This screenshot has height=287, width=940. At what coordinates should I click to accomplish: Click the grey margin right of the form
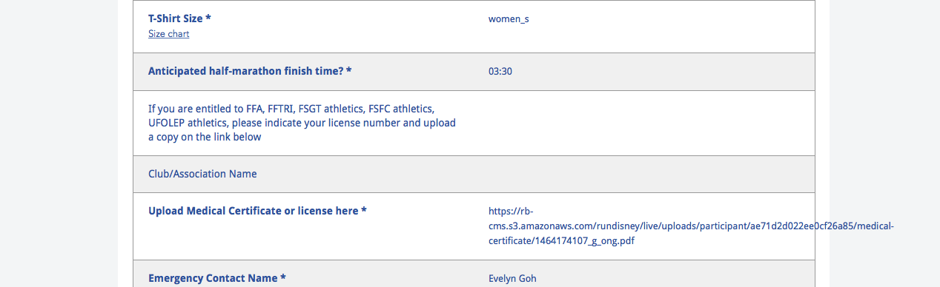point(884,143)
